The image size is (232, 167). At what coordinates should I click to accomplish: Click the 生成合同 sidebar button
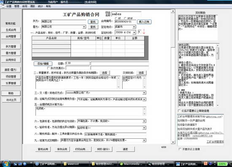(x=11, y=30)
